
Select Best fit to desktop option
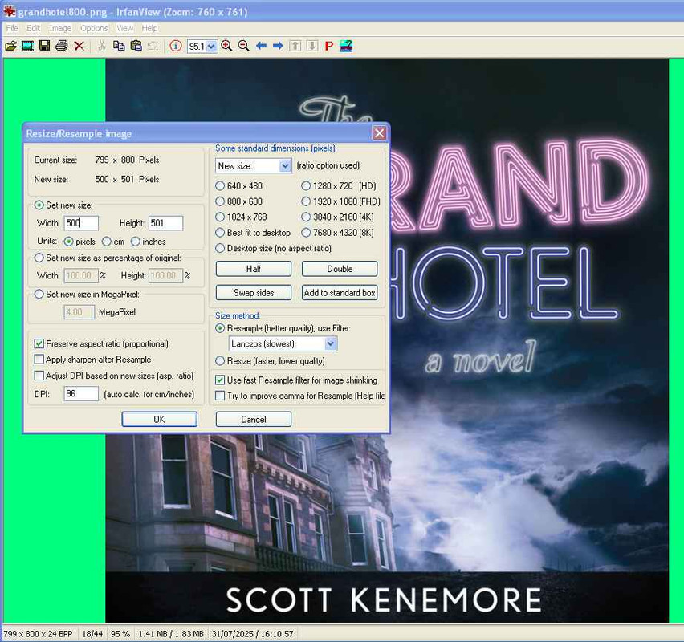(220, 233)
